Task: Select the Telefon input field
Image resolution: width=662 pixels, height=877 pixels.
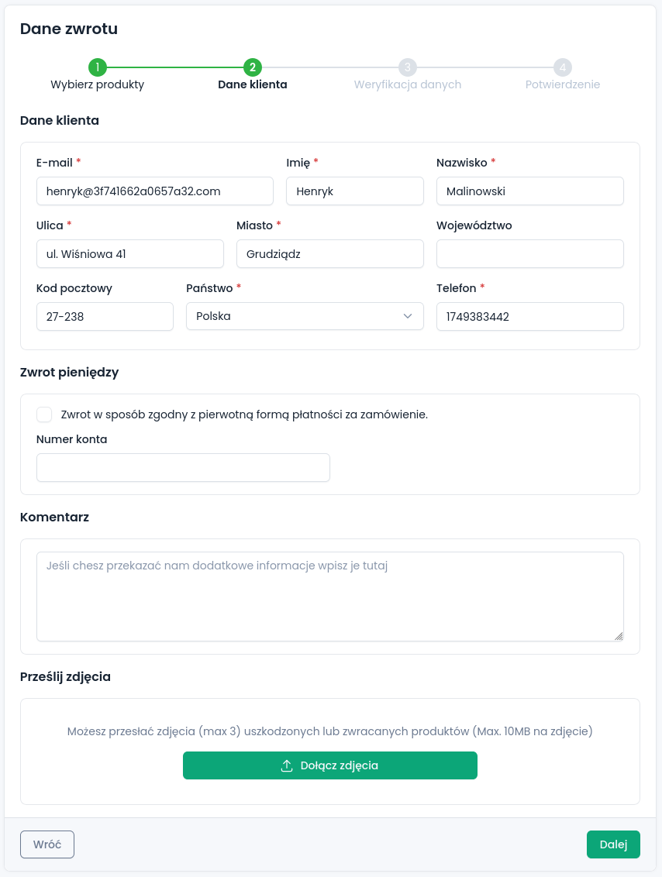Action: pyautogui.click(x=530, y=316)
